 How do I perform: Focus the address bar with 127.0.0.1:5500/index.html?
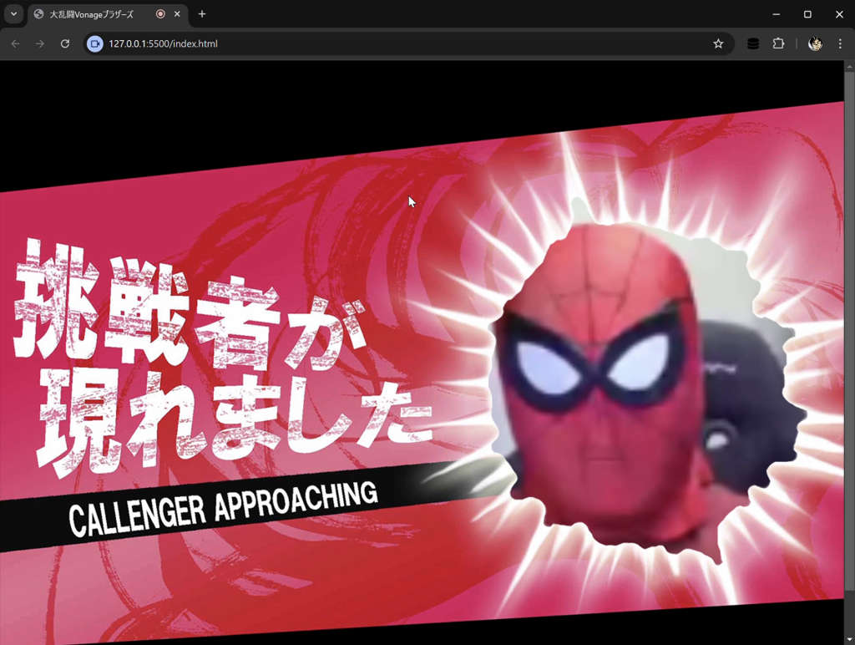(409, 43)
